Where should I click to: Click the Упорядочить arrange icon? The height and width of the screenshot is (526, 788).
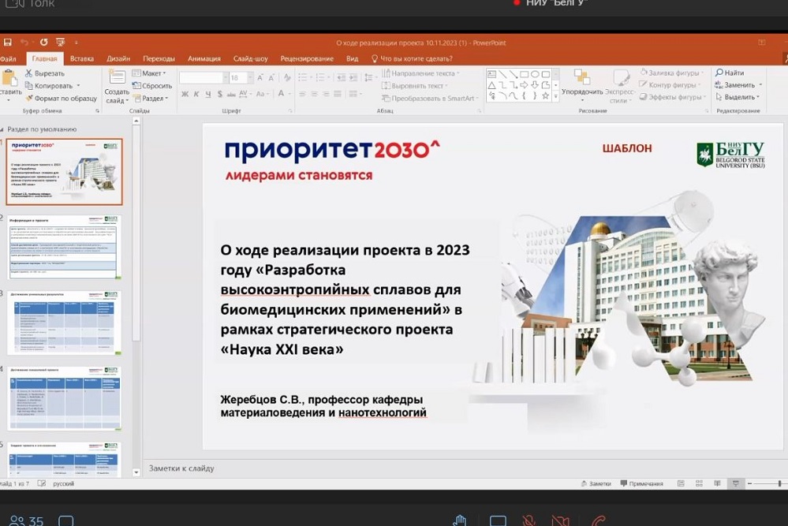point(582,78)
